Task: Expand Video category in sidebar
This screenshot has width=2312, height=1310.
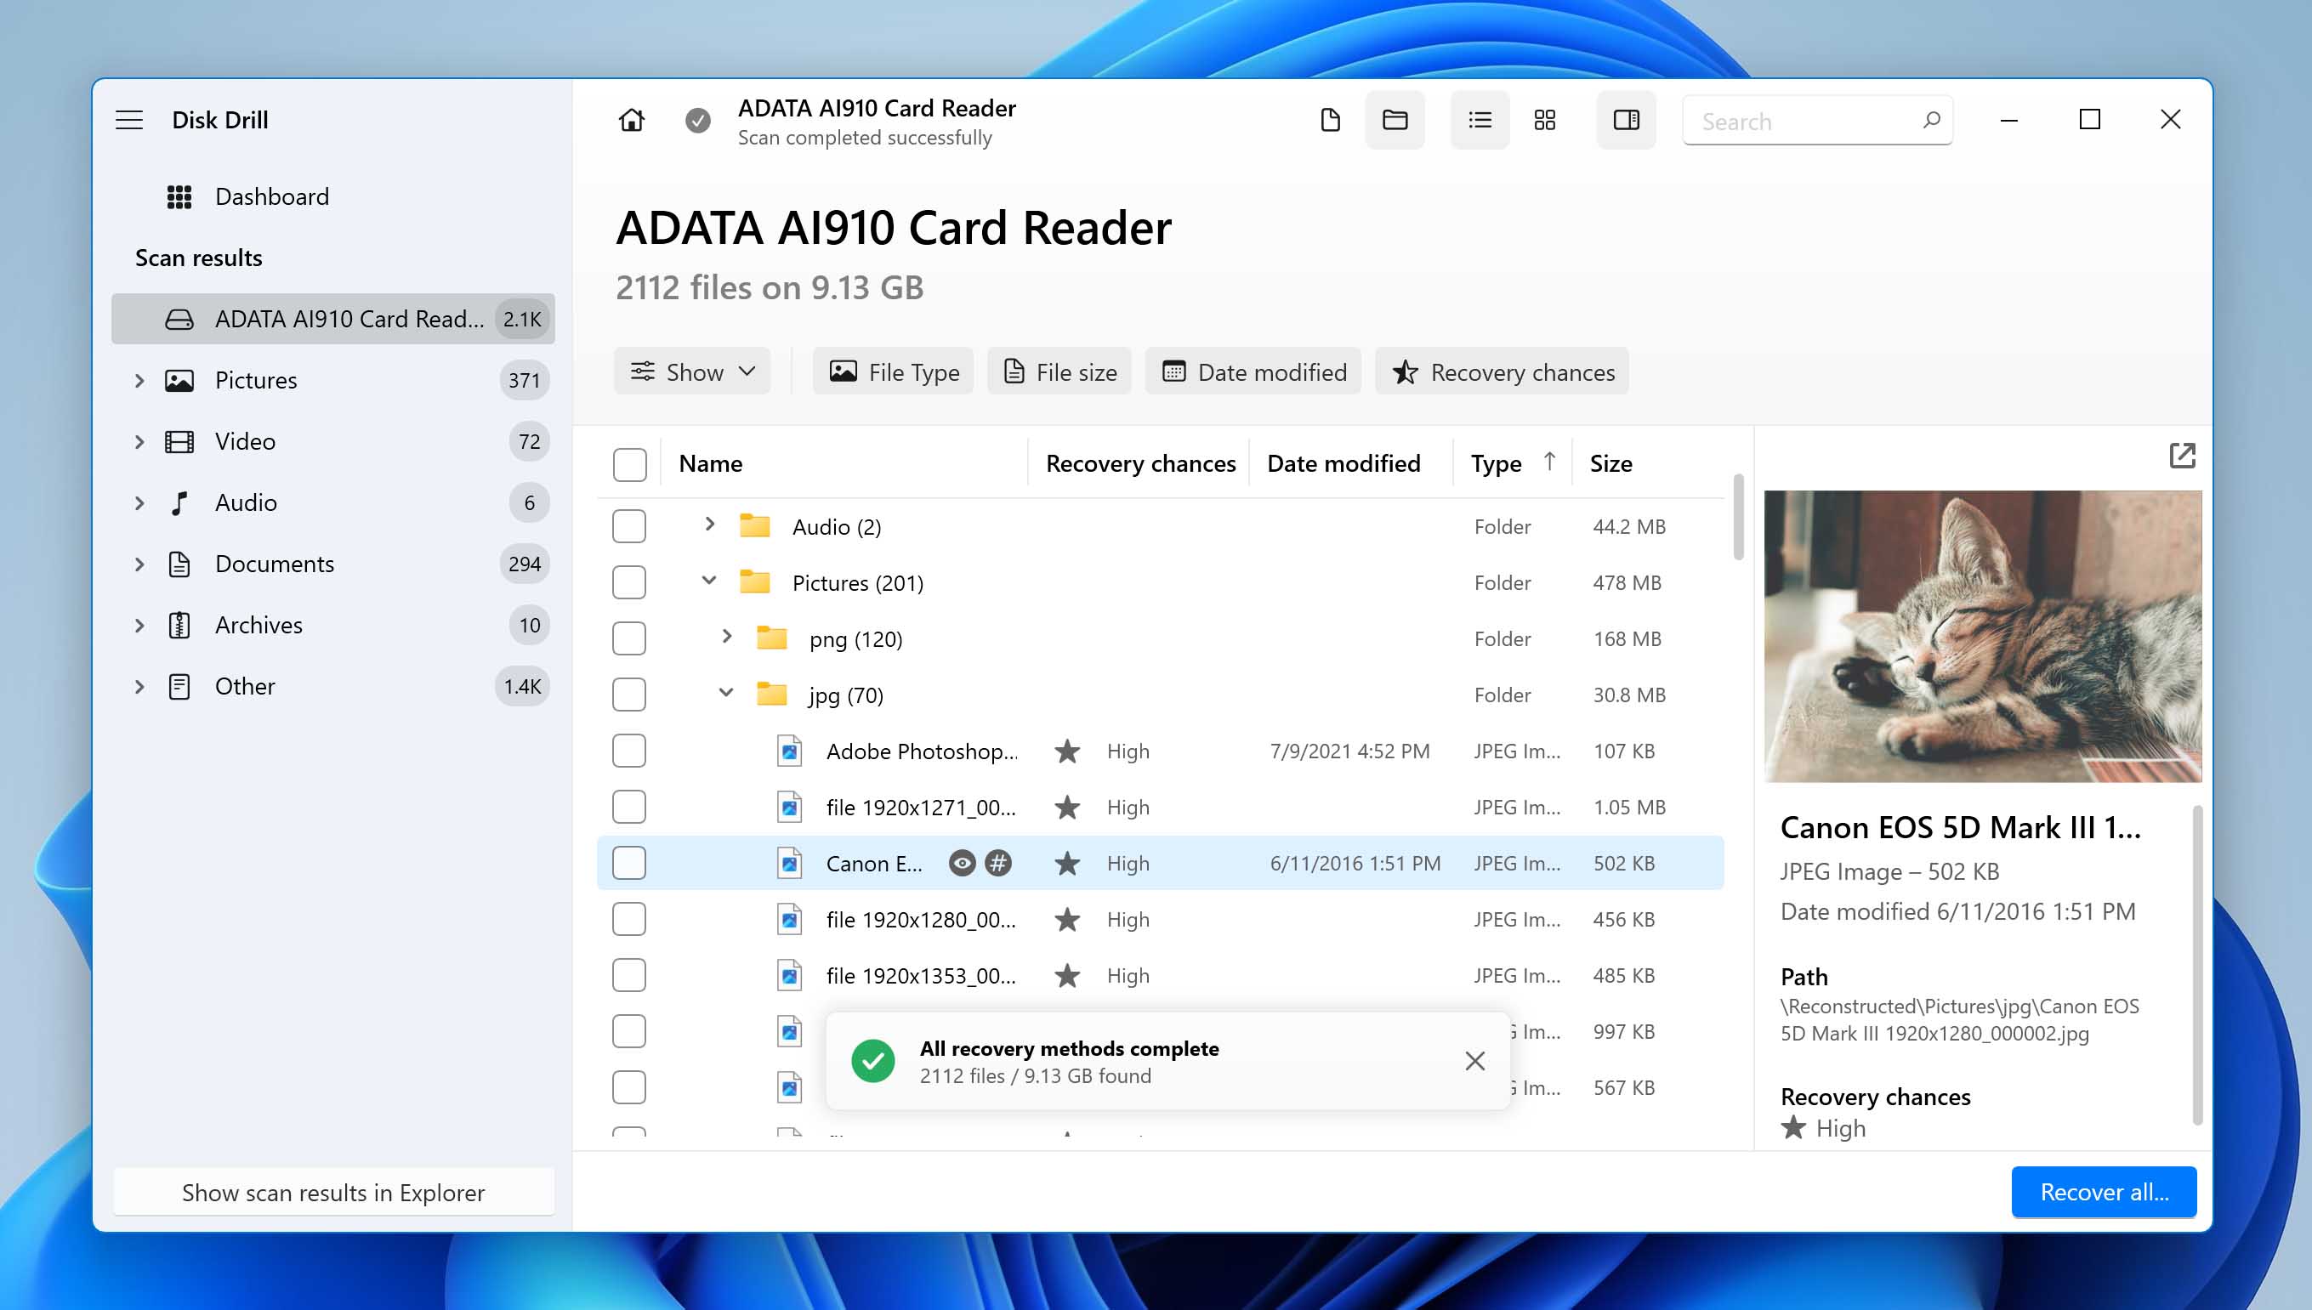Action: click(139, 442)
